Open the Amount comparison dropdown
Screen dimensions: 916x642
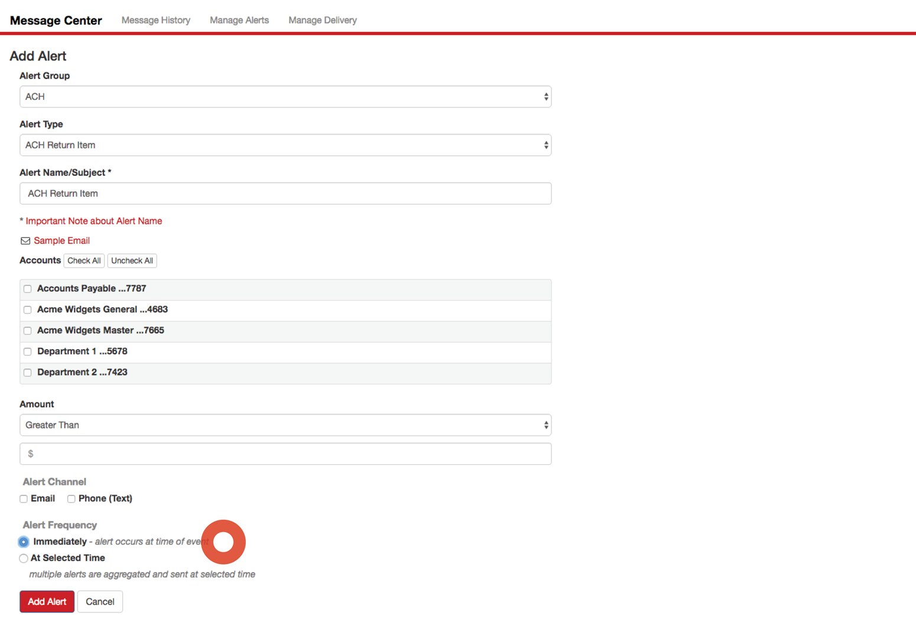coord(285,425)
